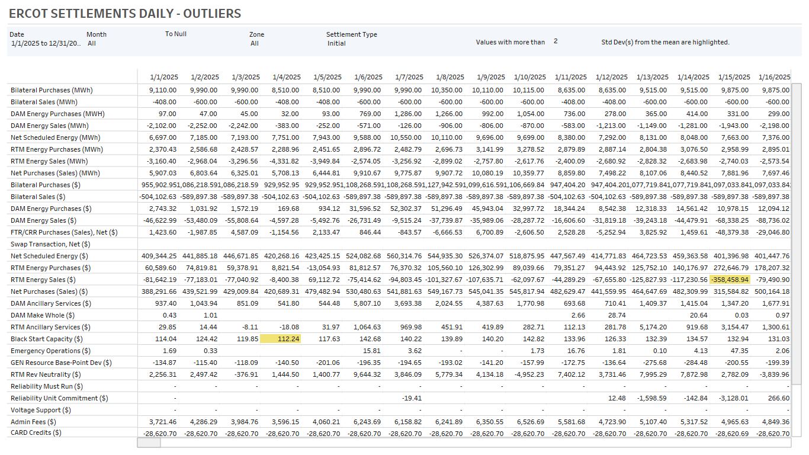Viewport: 809px width, 455px height.
Task: Click the Admin Fees value for 1/1/2025
Action: (x=162, y=422)
